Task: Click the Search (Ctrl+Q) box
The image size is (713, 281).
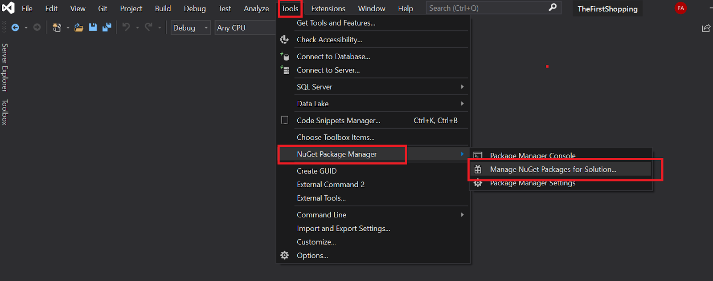Action: [x=493, y=8]
